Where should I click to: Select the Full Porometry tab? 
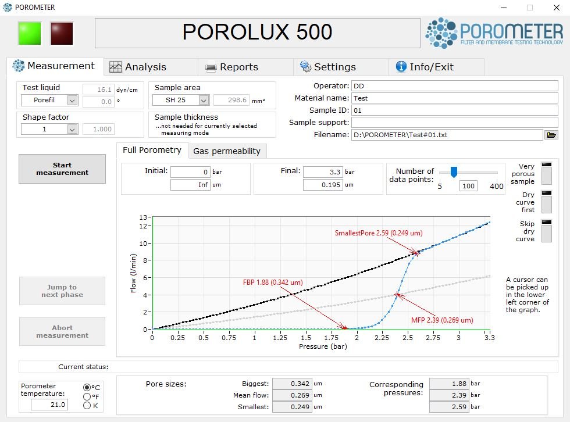152,150
